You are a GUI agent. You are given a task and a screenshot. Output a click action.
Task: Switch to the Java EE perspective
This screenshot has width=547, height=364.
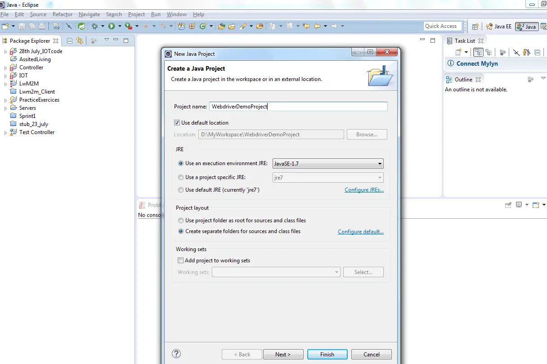(498, 27)
